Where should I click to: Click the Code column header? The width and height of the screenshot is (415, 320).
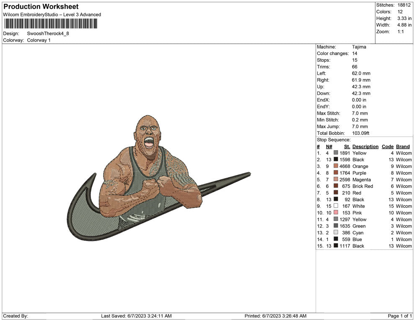387,146
